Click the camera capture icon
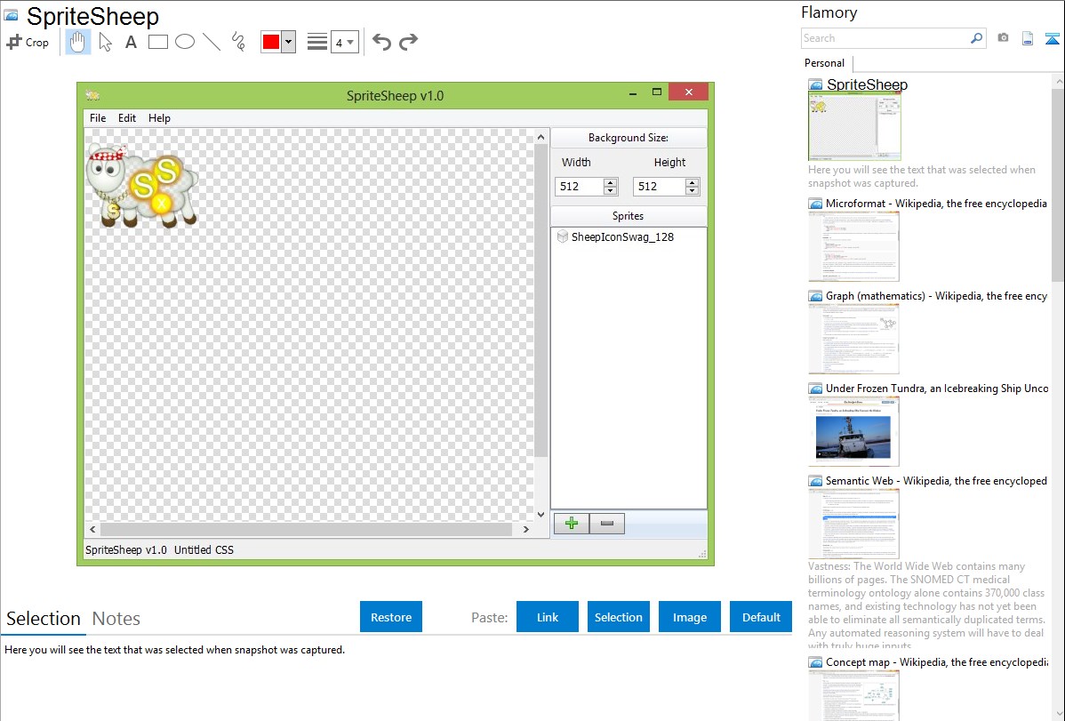 pos(1003,38)
